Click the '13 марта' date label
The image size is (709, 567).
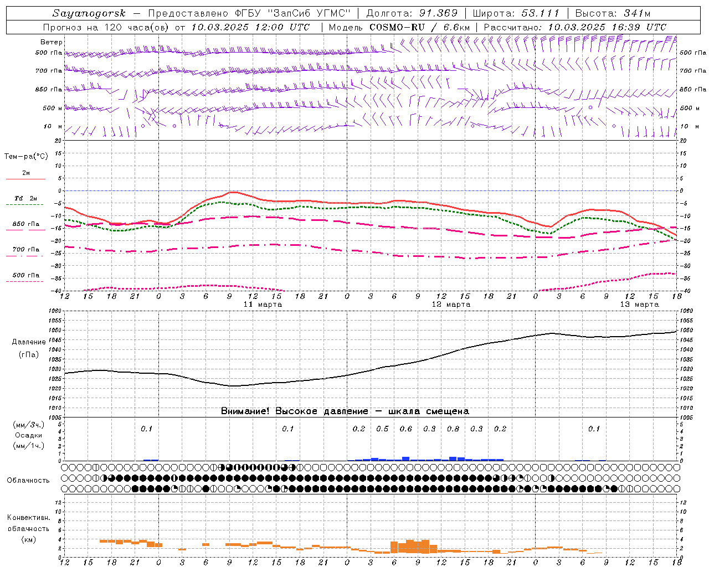point(639,305)
